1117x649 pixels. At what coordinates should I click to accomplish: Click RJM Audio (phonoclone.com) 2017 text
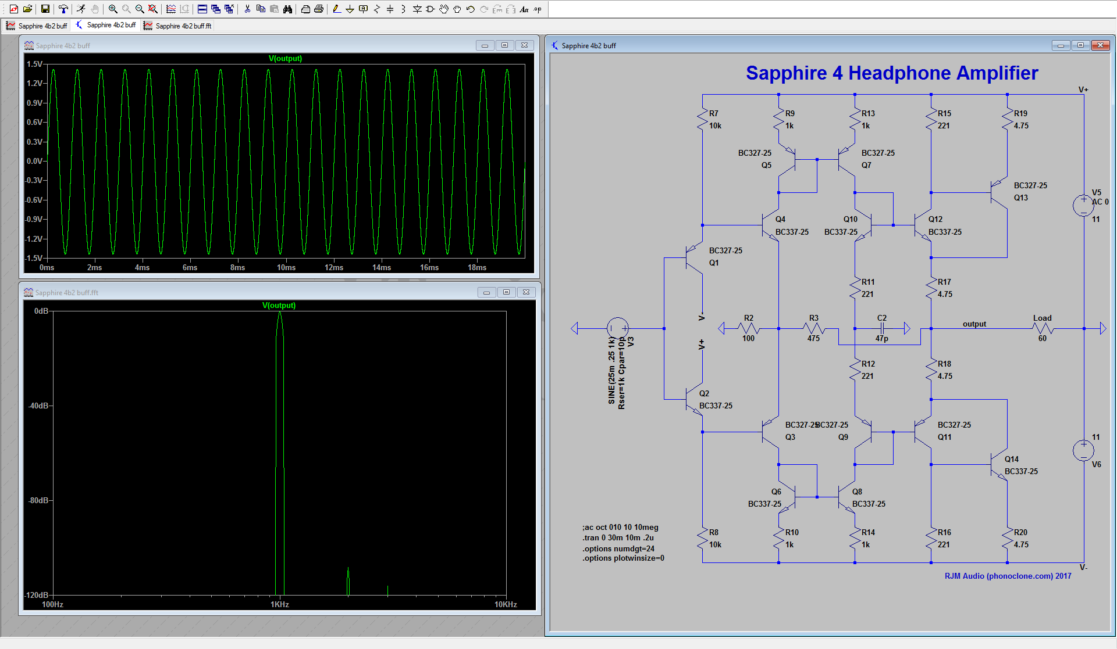(x=1008, y=576)
